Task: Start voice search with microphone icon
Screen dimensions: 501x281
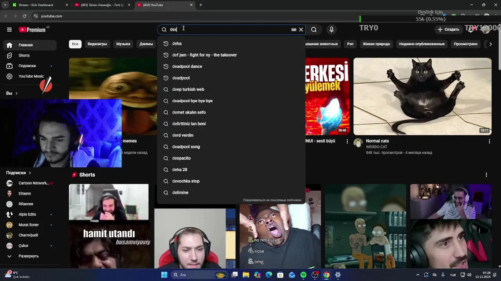Action: pos(332,30)
